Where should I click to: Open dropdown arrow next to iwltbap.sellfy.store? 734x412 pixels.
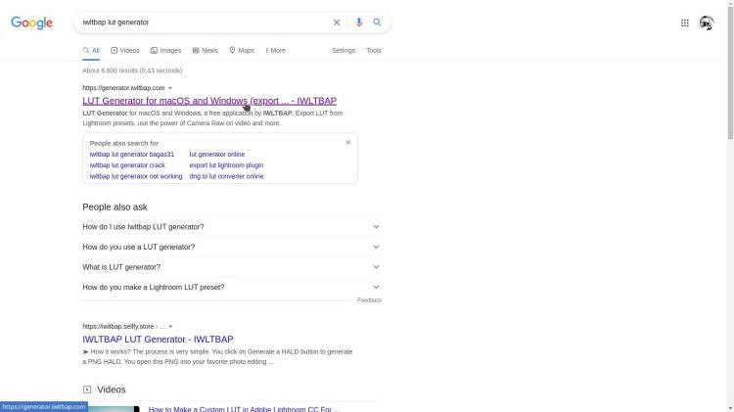(171, 326)
